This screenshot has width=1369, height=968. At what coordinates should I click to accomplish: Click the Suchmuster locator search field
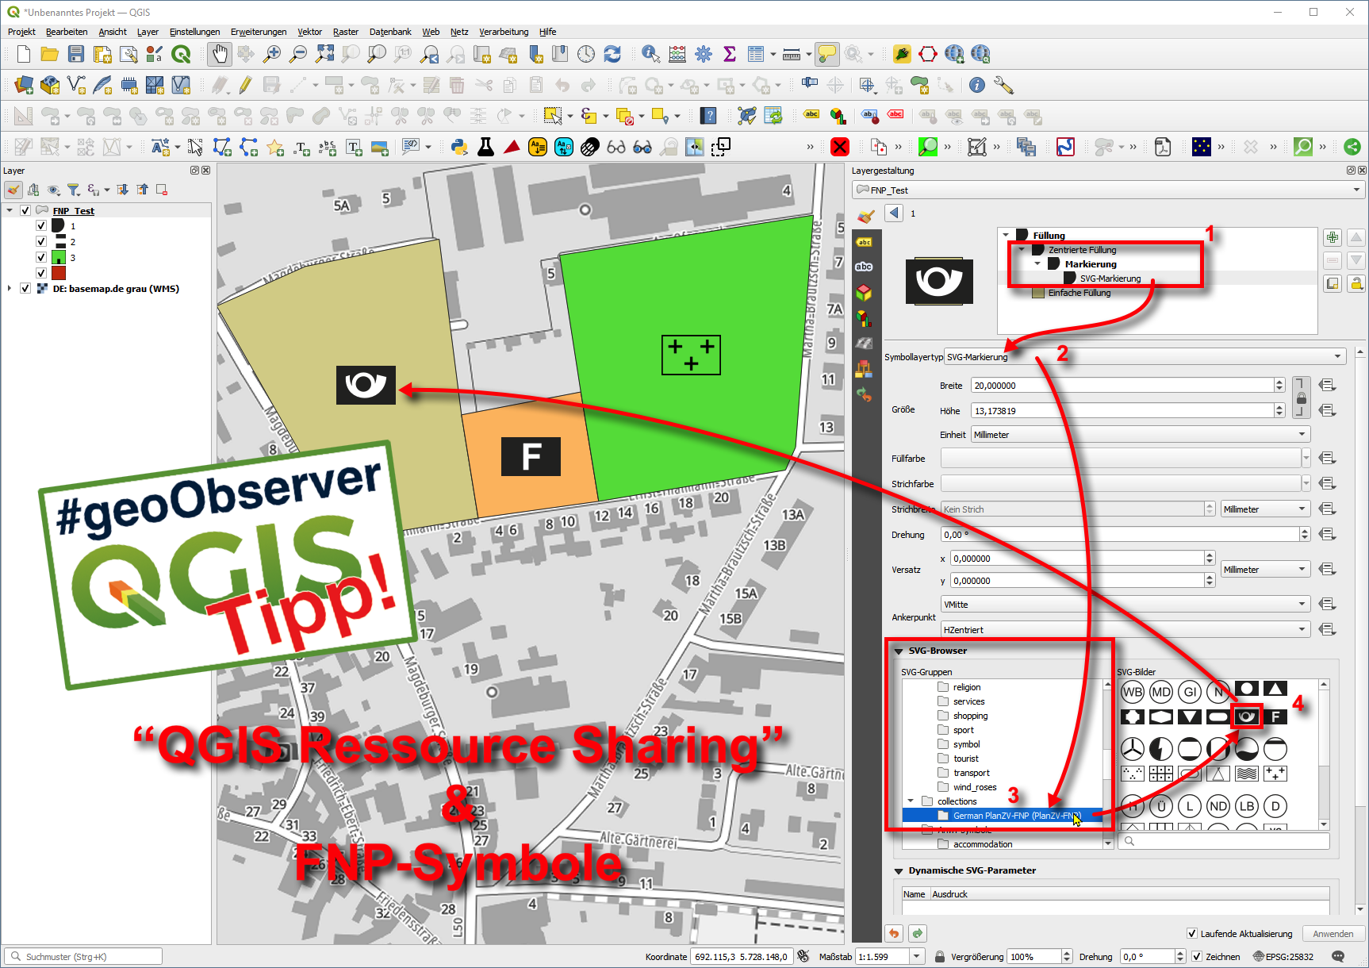[x=83, y=957]
